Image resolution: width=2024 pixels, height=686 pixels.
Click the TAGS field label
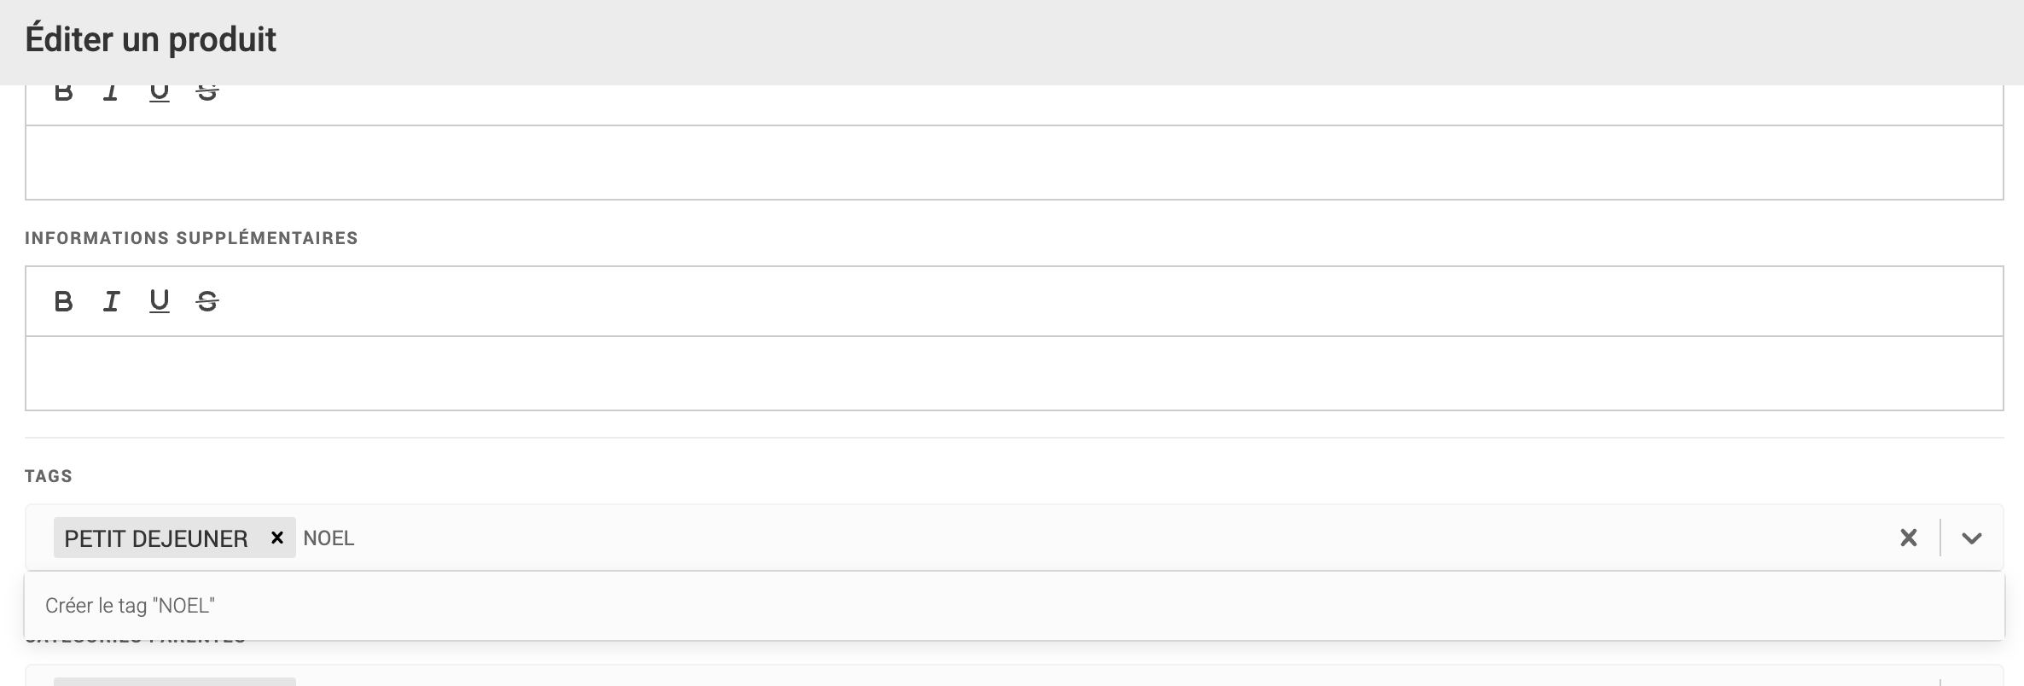point(49,476)
